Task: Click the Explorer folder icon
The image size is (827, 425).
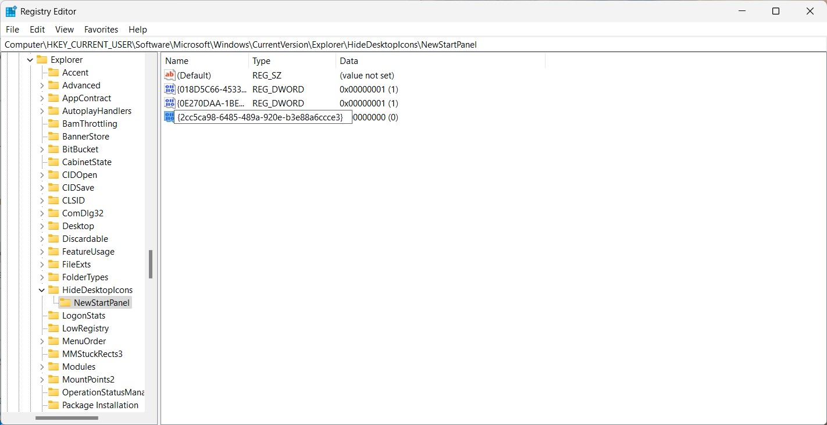Action: (41, 59)
